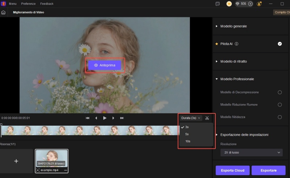290x178 pixels.
Task: Choose 10s duration option
Action: coord(196,141)
